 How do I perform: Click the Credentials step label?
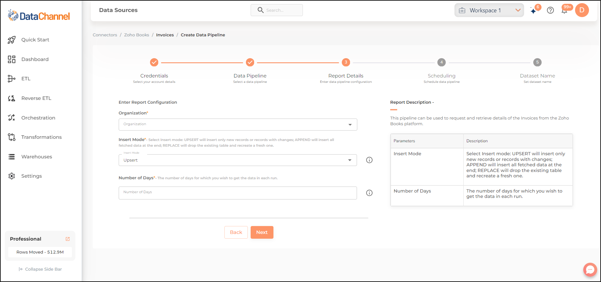(x=154, y=76)
